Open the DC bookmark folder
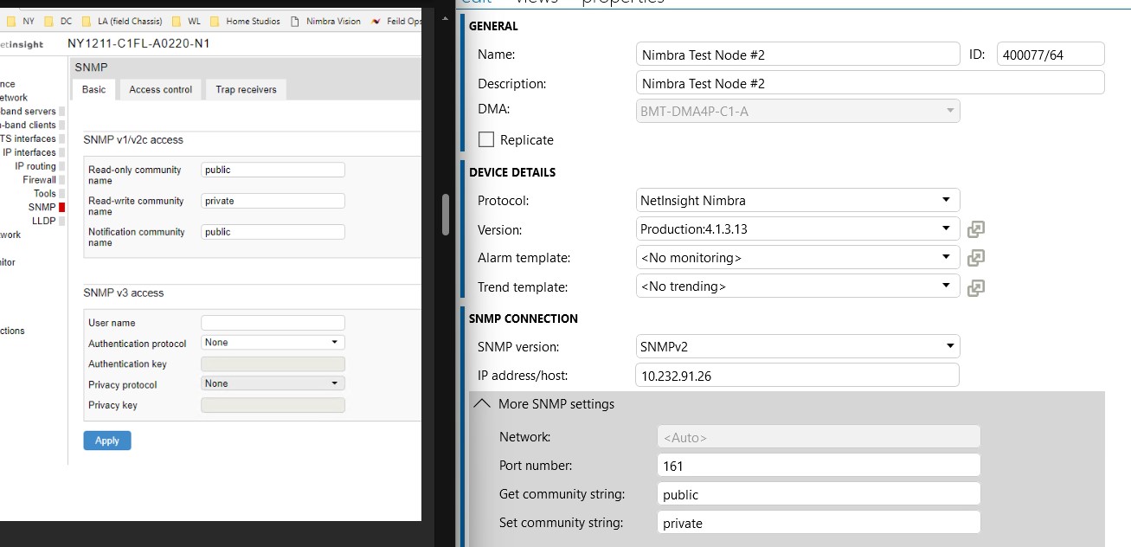Image resolution: width=1131 pixels, height=547 pixels. pyautogui.click(x=58, y=21)
